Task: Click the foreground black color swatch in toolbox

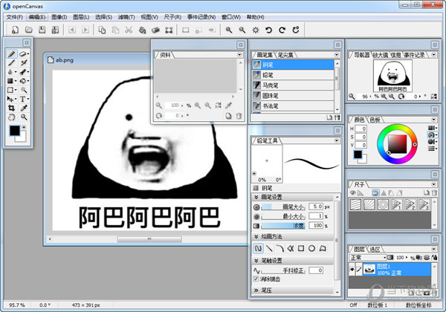Action: (15, 131)
